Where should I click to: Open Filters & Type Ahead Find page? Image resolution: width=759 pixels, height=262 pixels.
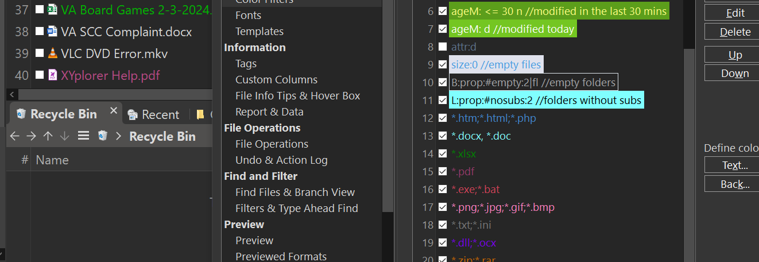(x=297, y=209)
